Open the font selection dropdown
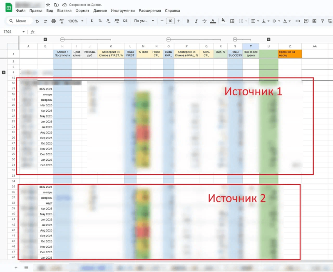 pyautogui.click(x=142, y=21)
